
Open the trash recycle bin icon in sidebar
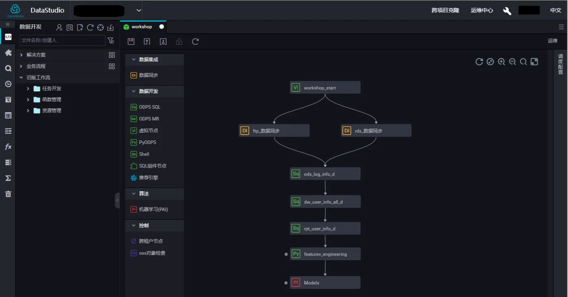coord(8,194)
